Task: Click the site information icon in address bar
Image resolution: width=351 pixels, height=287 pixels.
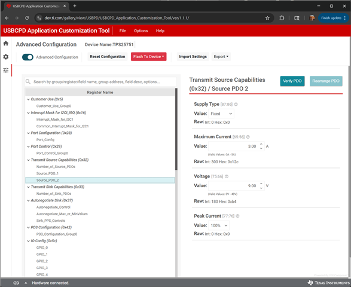Action: click(x=39, y=18)
